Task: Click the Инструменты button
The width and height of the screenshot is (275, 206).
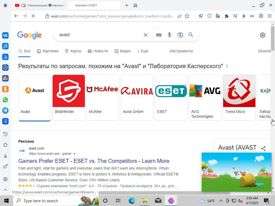Action: (x=181, y=51)
